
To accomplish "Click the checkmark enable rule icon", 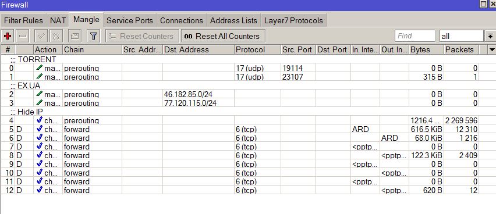I will point(41,36).
